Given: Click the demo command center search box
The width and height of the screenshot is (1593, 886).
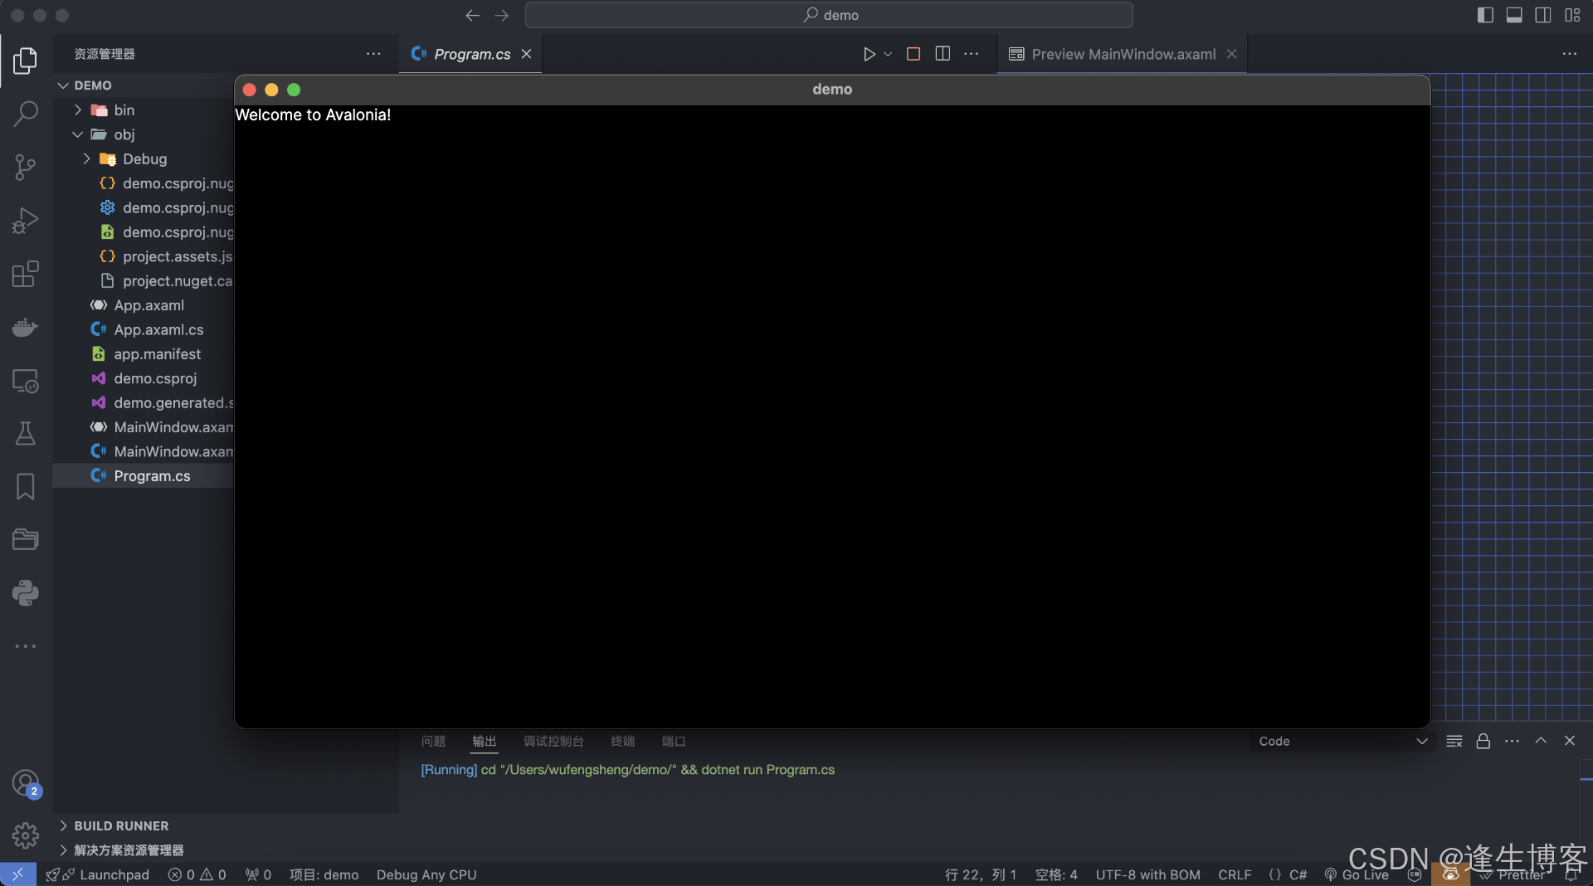Looking at the screenshot, I should pyautogui.click(x=829, y=15).
